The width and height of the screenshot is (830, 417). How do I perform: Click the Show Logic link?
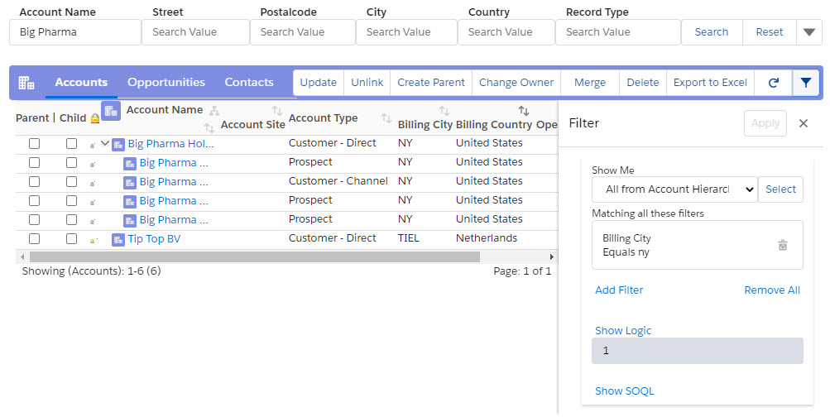coord(623,331)
